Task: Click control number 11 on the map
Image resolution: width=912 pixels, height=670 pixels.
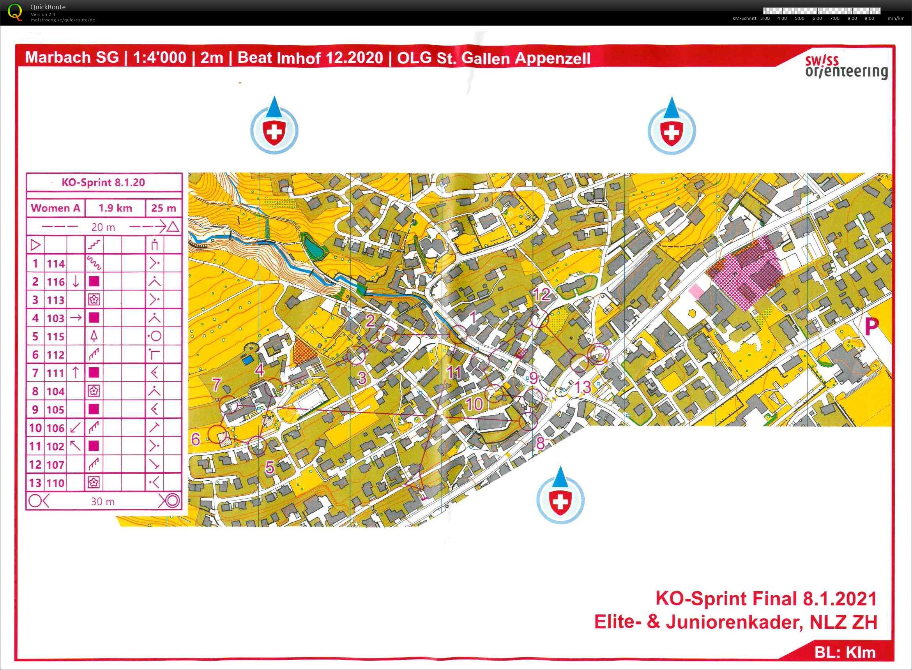Action: (x=454, y=372)
